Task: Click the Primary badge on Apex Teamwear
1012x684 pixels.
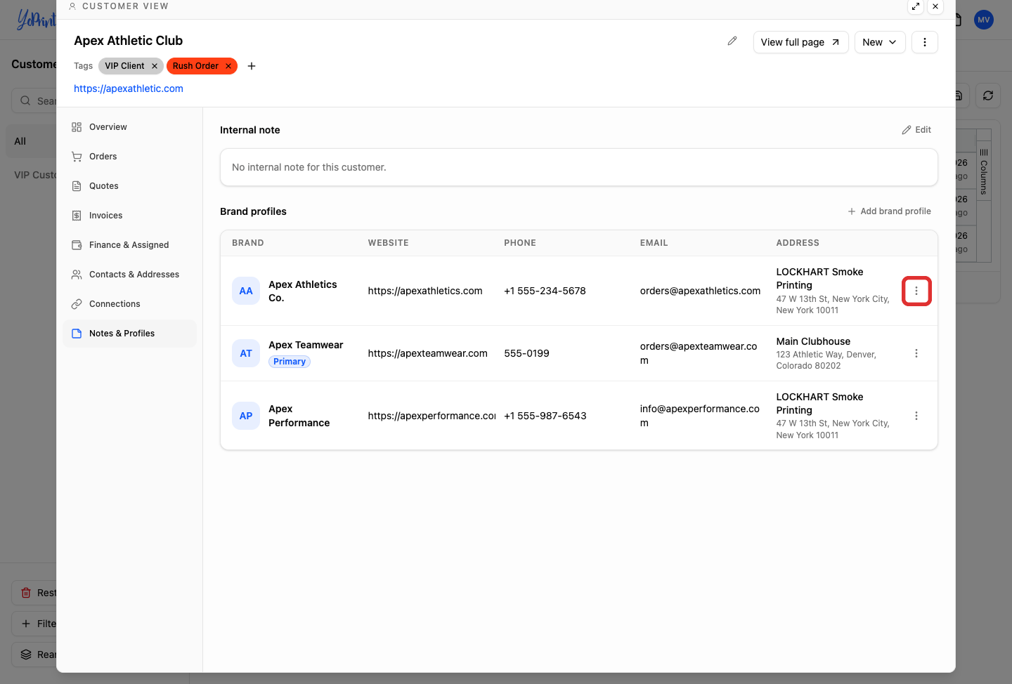Action: tap(290, 362)
